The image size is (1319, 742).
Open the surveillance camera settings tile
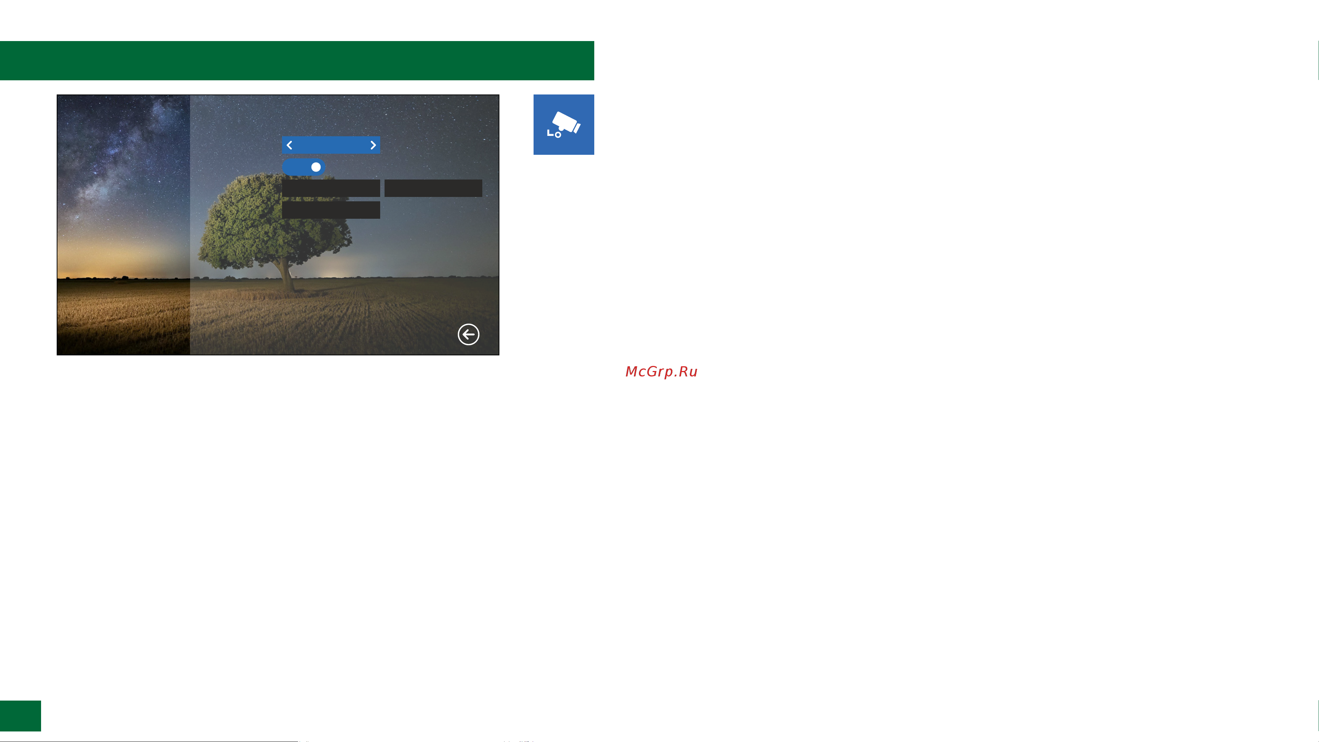coord(564,124)
